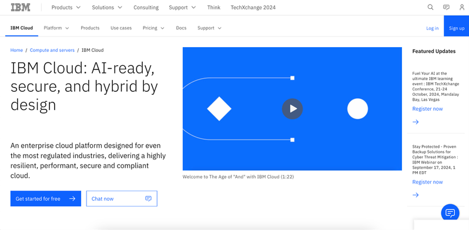Expand the Platform dropdown
Viewport: 469px width, 230px height.
pos(56,28)
